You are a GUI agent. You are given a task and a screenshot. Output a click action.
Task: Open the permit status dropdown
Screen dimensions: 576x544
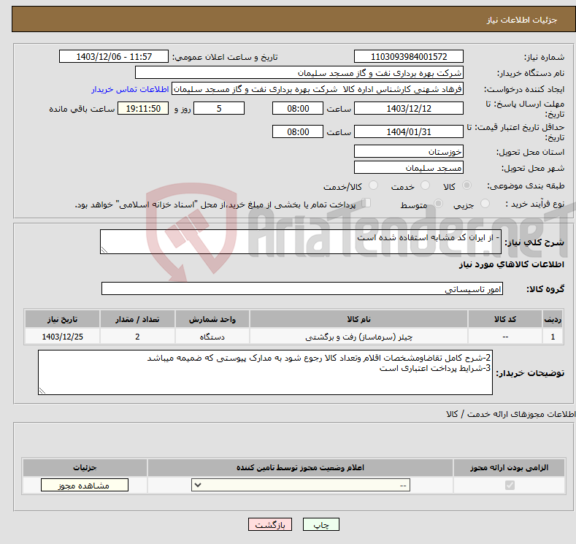click(x=301, y=486)
